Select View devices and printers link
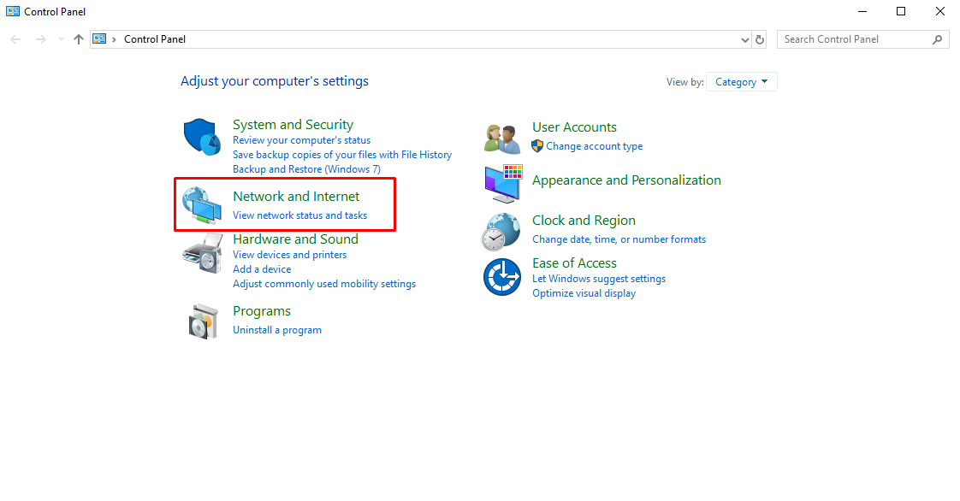This screenshot has width=960, height=501. [289, 255]
